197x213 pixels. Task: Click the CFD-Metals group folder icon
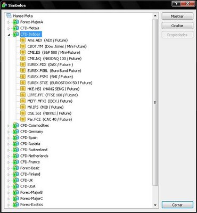tap(15, 28)
